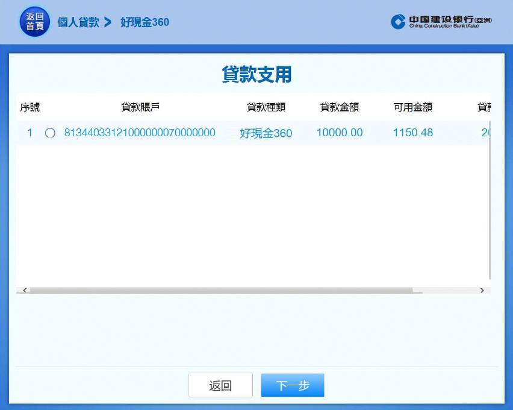Click the horizontal scrollbar left arrow
The image size is (513, 410).
click(25, 291)
